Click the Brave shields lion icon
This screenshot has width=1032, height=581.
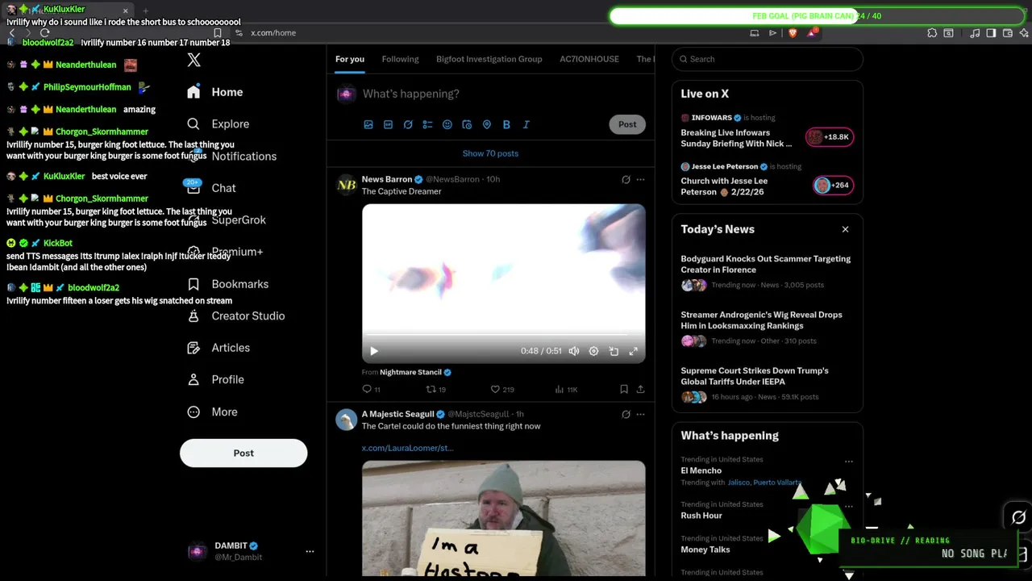pos(793,33)
